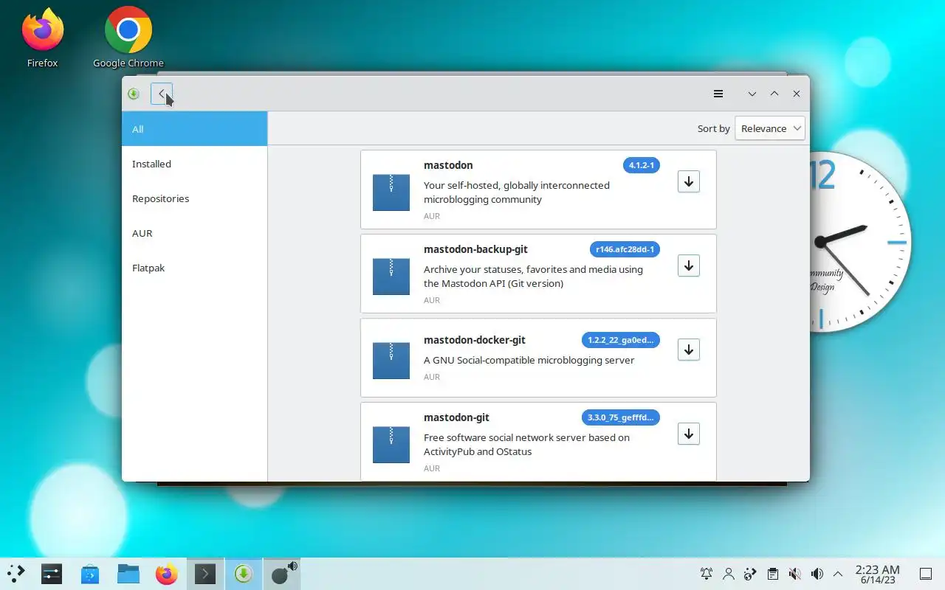Viewport: 945px width, 590px height.
Task: Open the Discover store icon in the taskbar
Action: point(90,574)
